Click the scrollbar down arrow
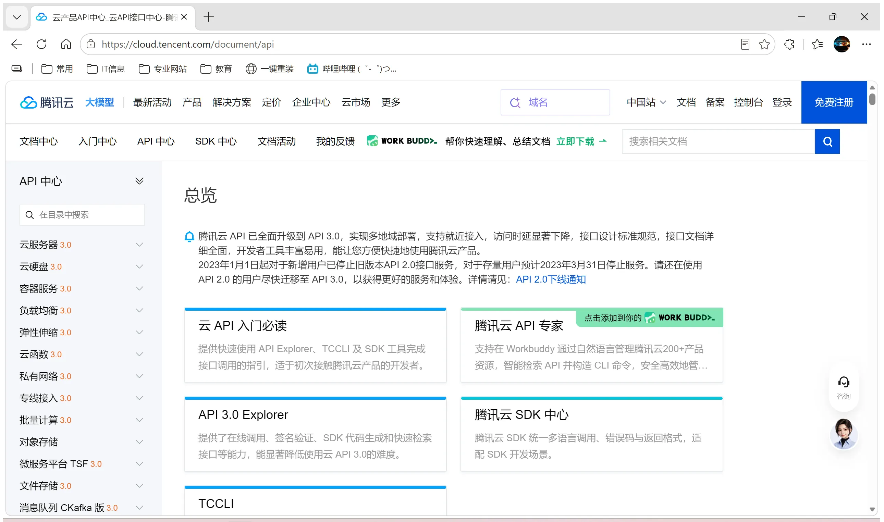The width and height of the screenshot is (884, 522). [872, 509]
